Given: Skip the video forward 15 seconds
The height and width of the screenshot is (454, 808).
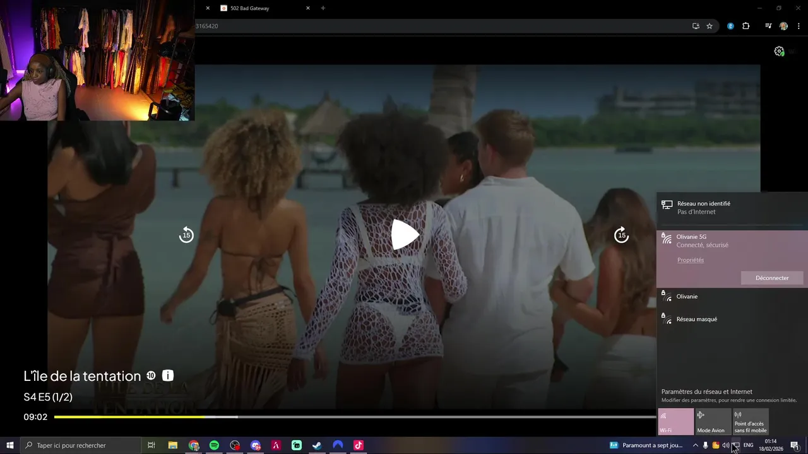Looking at the screenshot, I should click(x=621, y=235).
